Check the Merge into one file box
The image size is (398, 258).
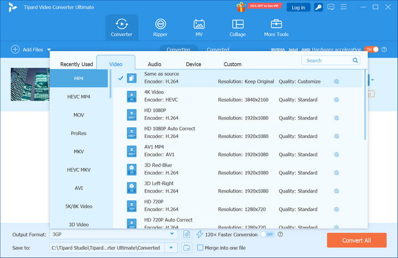(x=200, y=248)
